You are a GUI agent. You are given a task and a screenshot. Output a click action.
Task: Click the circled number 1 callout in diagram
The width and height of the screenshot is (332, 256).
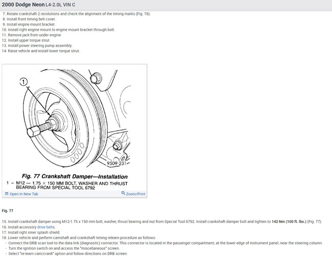pyautogui.click(x=23, y=82)
